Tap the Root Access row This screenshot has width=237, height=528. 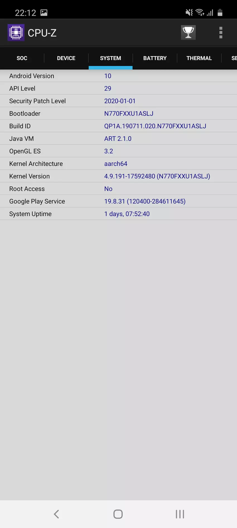tap(118, 189)
